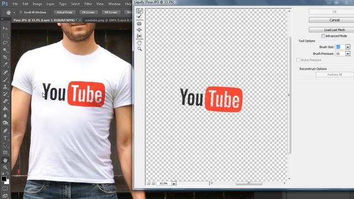354x199 pixels.
Task: Select the Crop tool
Action: 5,57
